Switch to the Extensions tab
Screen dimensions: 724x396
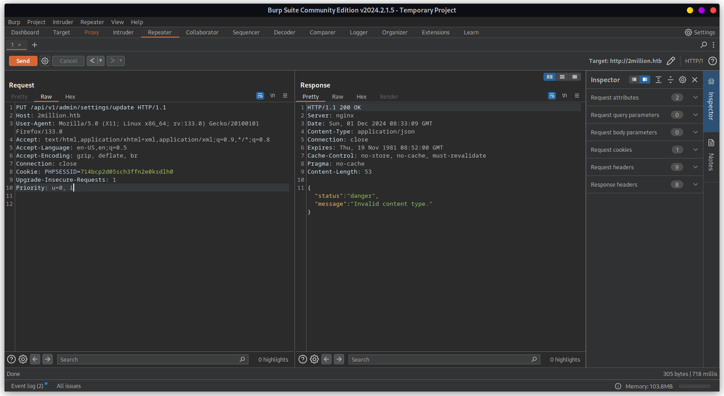click(436, 32)
